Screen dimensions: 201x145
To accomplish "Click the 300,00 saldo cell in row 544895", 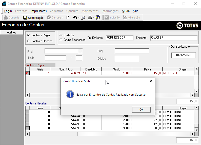I will click(117, 128).
